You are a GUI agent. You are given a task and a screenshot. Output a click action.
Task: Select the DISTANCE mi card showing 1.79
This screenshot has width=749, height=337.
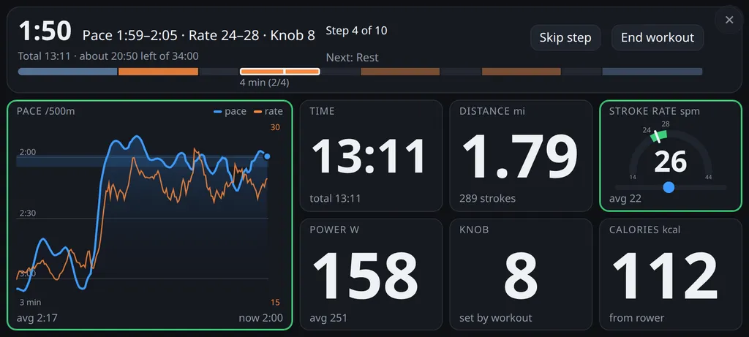(521, 156)
